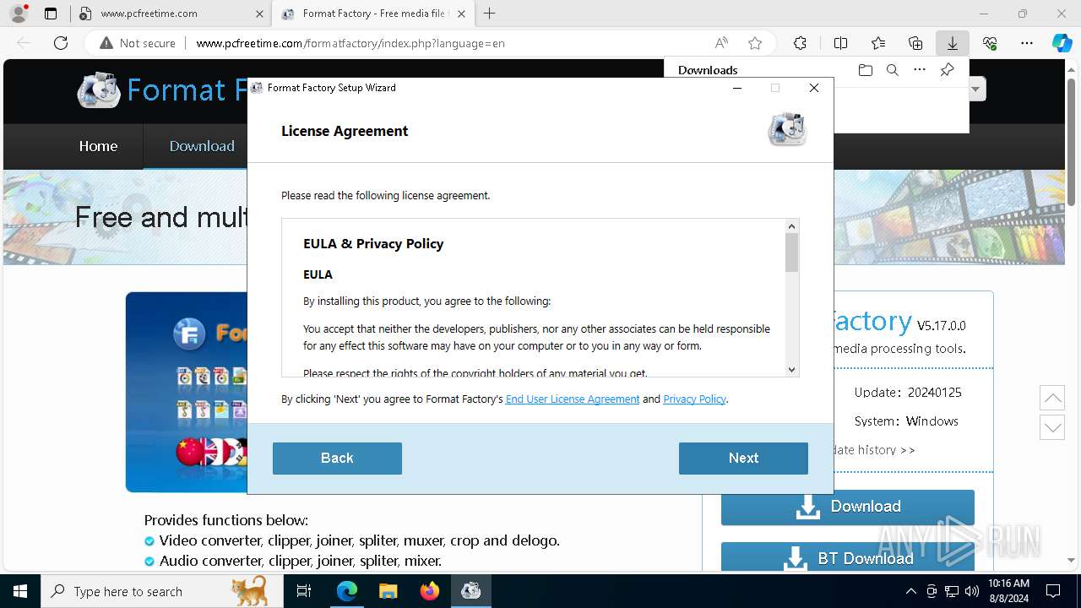
Task: Close the www.pcfreetime.com tab
Action: [x=258, y=14]
